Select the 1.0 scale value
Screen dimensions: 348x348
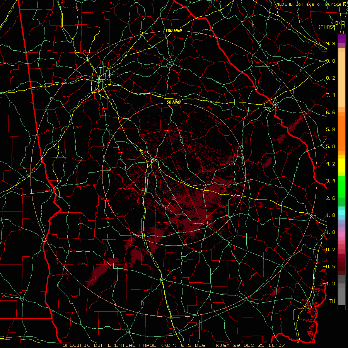point(331,232)
